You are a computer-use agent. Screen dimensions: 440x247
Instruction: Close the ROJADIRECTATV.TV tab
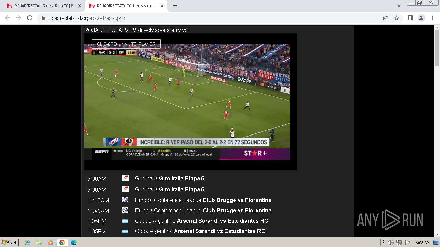(x=162, y=6)
